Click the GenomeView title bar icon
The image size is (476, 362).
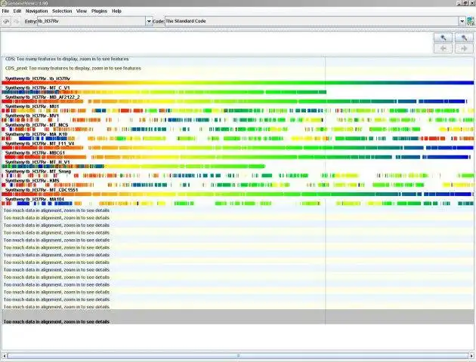click(3, 3)
